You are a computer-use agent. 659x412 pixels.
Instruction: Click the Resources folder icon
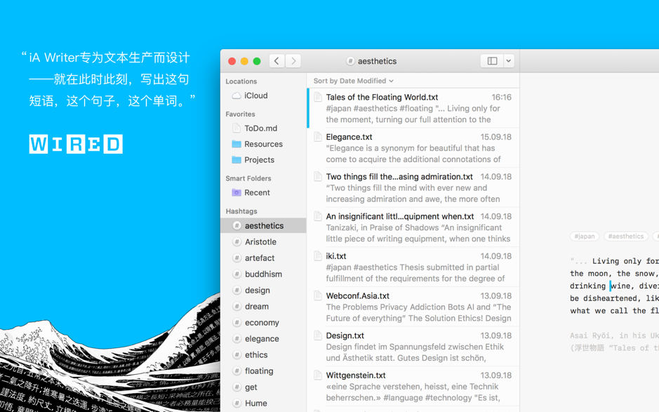[x=237, y=144]
